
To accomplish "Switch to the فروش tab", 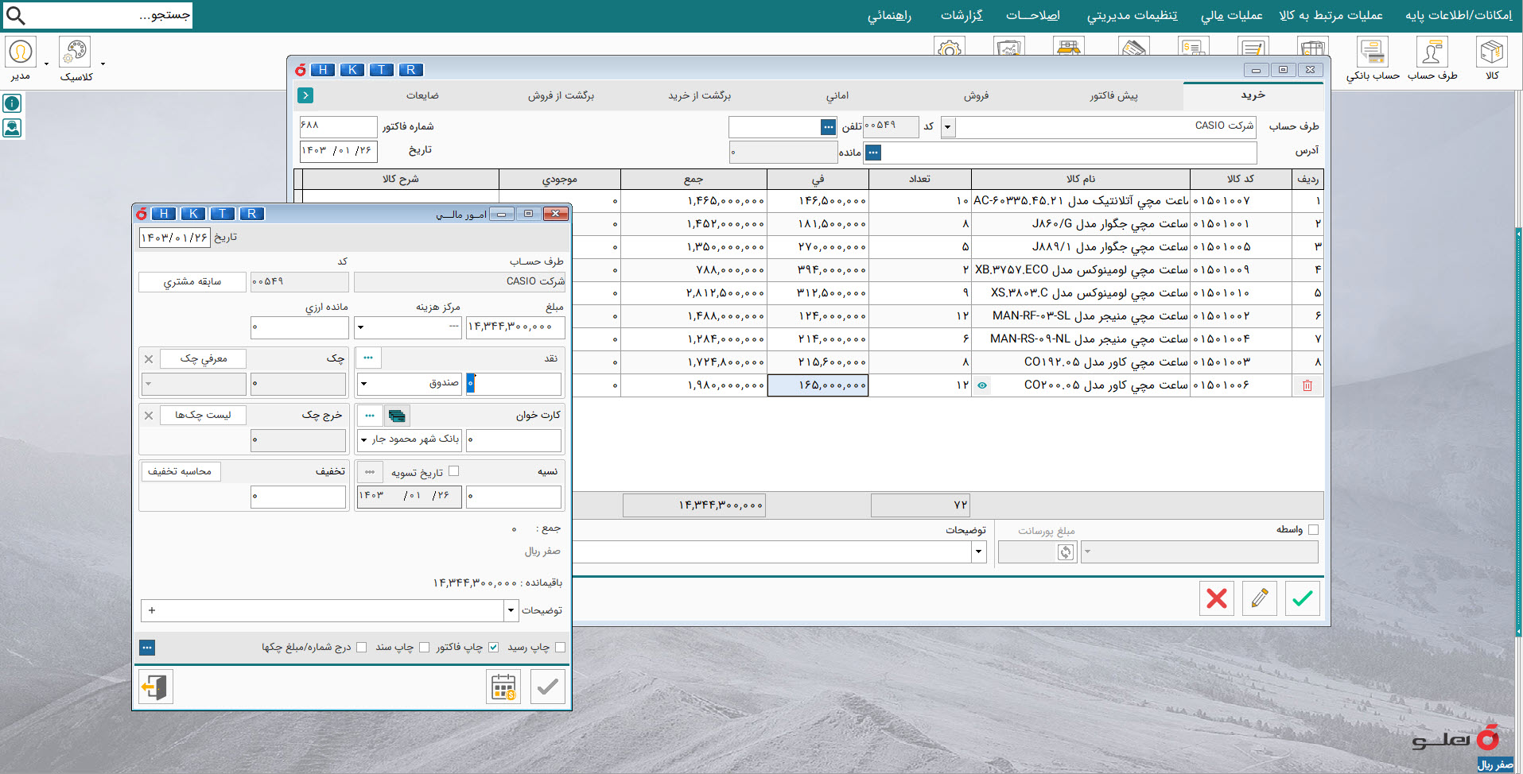I will pyautogui.click(x=977, y=96).
